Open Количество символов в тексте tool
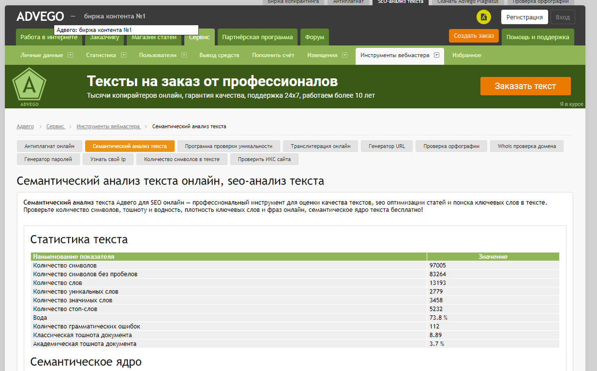 point(182,159)
